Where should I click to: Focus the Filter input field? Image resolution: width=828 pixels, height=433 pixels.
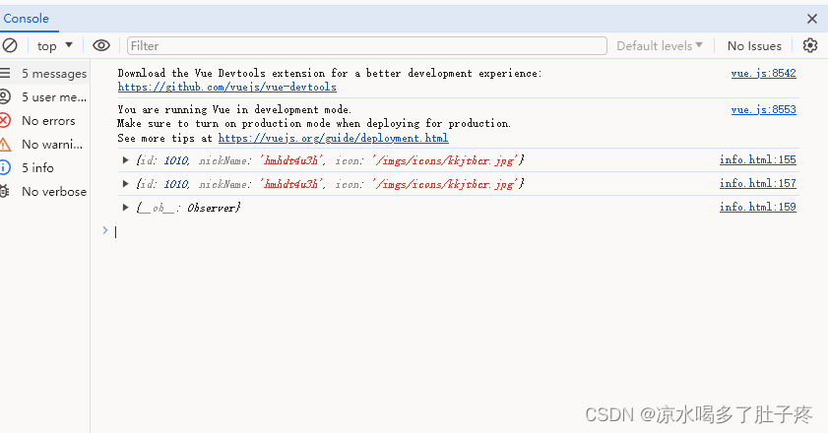tap(367, 46)
